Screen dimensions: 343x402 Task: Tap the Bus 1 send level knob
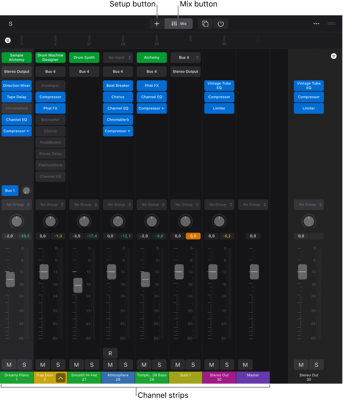[26, 190]
